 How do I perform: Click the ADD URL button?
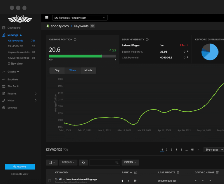tap(20, 167)
